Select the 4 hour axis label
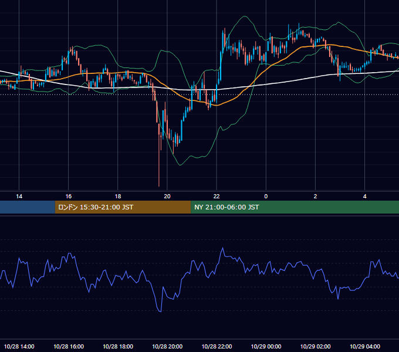 click(x=364, y=196)
